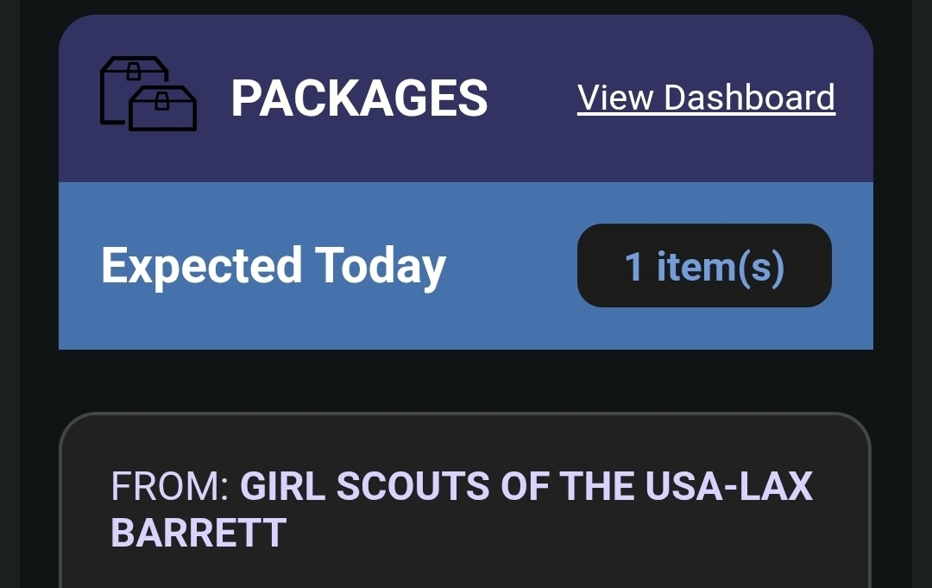Click the word "Today" in blue bar
The image size is (932, 588).
380,266
